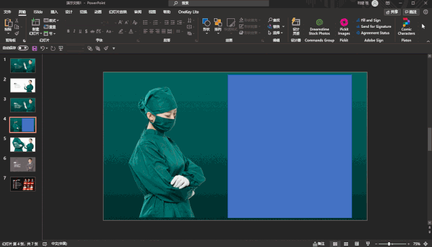Start slideshow from beginning in quick access toolbar

(x=61, y=49)
